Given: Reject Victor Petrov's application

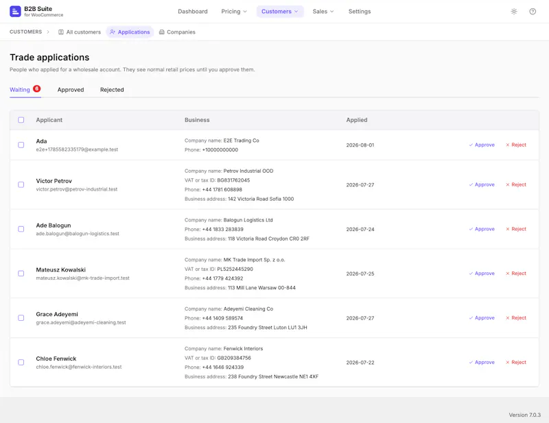Looking at the screenshot, I should pos(516,184).
